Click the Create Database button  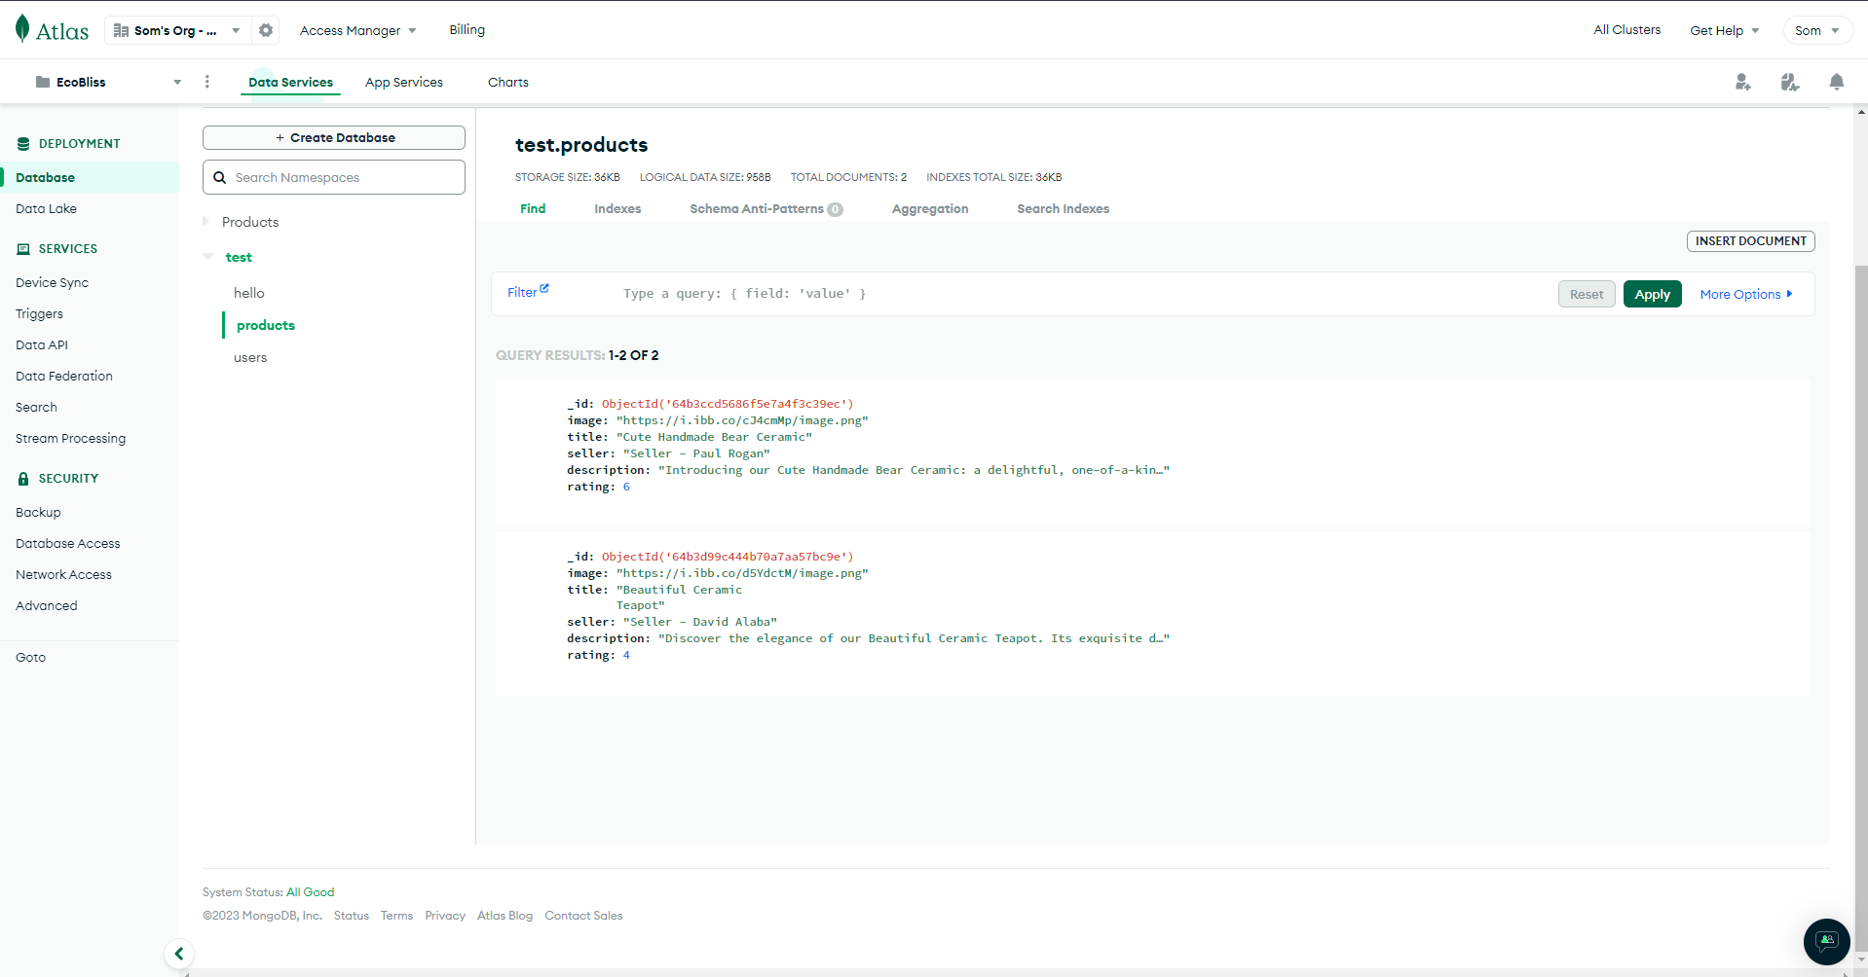click(334, 137)
